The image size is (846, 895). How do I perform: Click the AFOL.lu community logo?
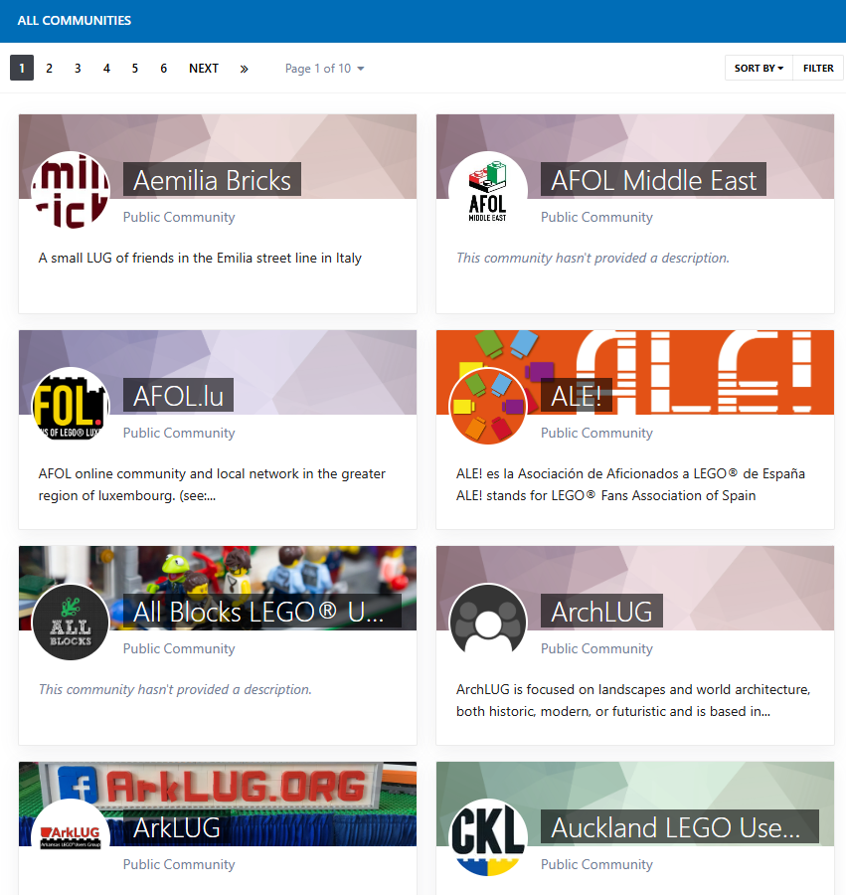(x=71, y=407)
